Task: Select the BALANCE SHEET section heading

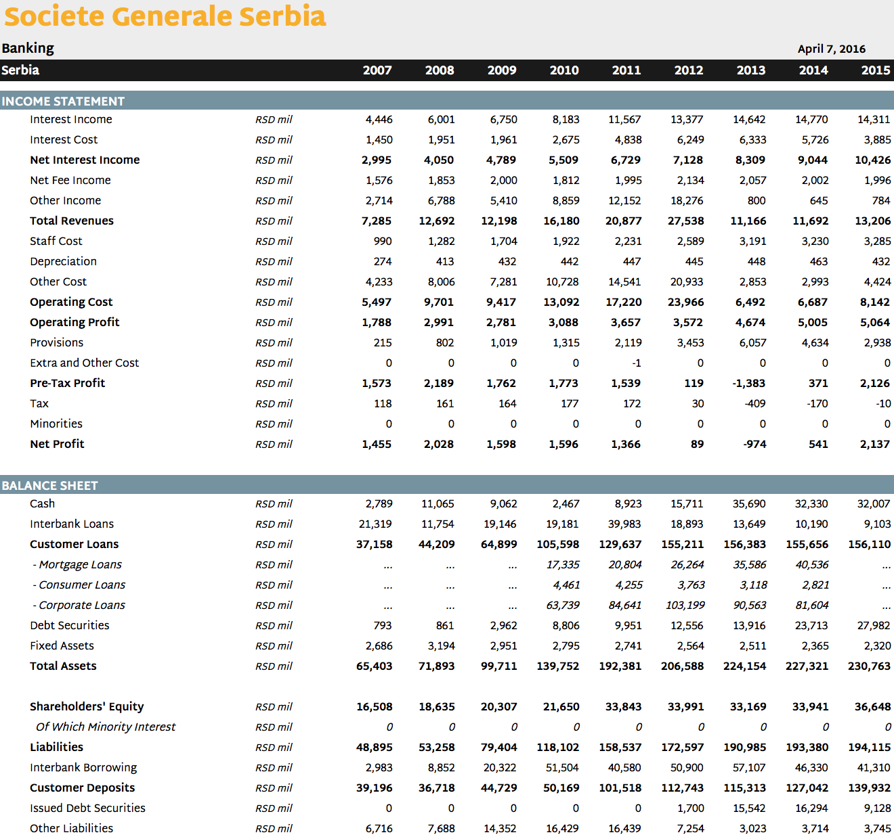Action: (x=50, y=486)
